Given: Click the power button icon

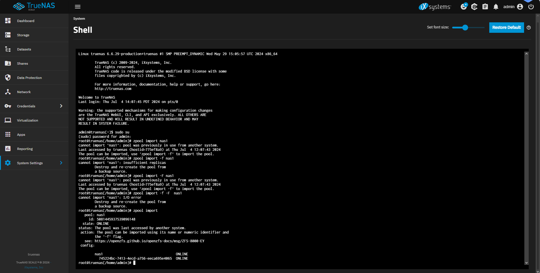Looking at the screenshot, I should click(531, 7).
